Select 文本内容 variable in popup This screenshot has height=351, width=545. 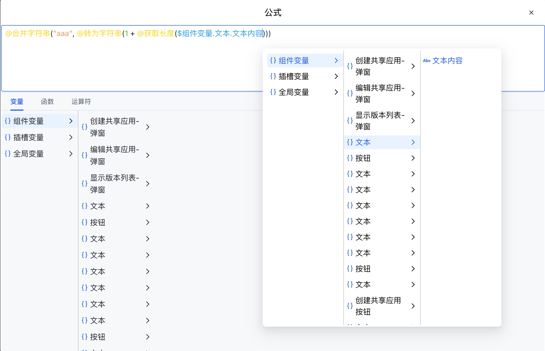click(447, 61)
